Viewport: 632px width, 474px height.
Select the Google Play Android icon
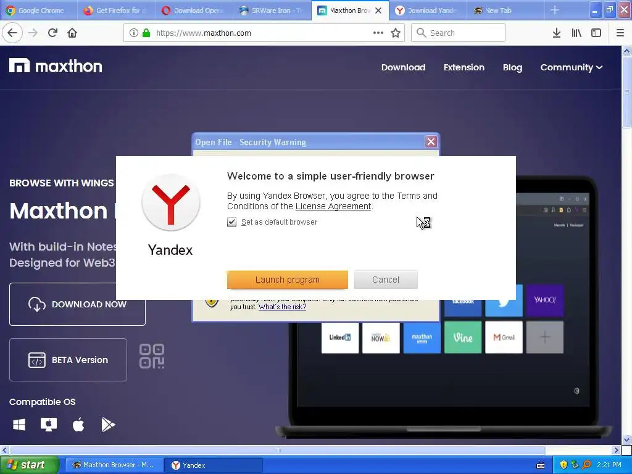click(108, 425)
